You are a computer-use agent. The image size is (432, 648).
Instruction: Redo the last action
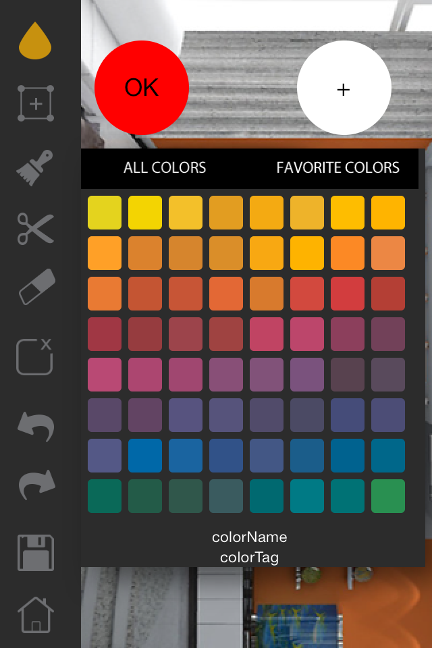[37, 485]
